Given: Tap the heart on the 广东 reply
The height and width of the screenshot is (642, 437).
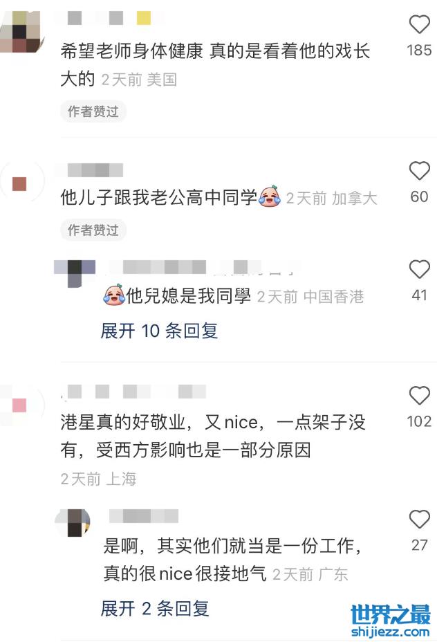Looking at the screenshot, I should tap(420, 519).
